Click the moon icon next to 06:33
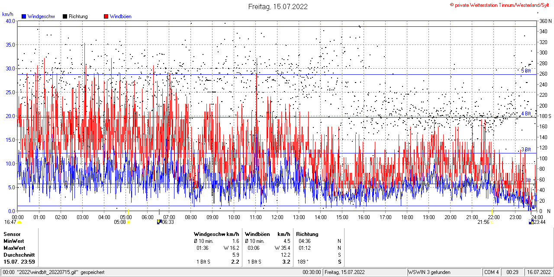Screen dimensions: 554x277 coord(159,222)
